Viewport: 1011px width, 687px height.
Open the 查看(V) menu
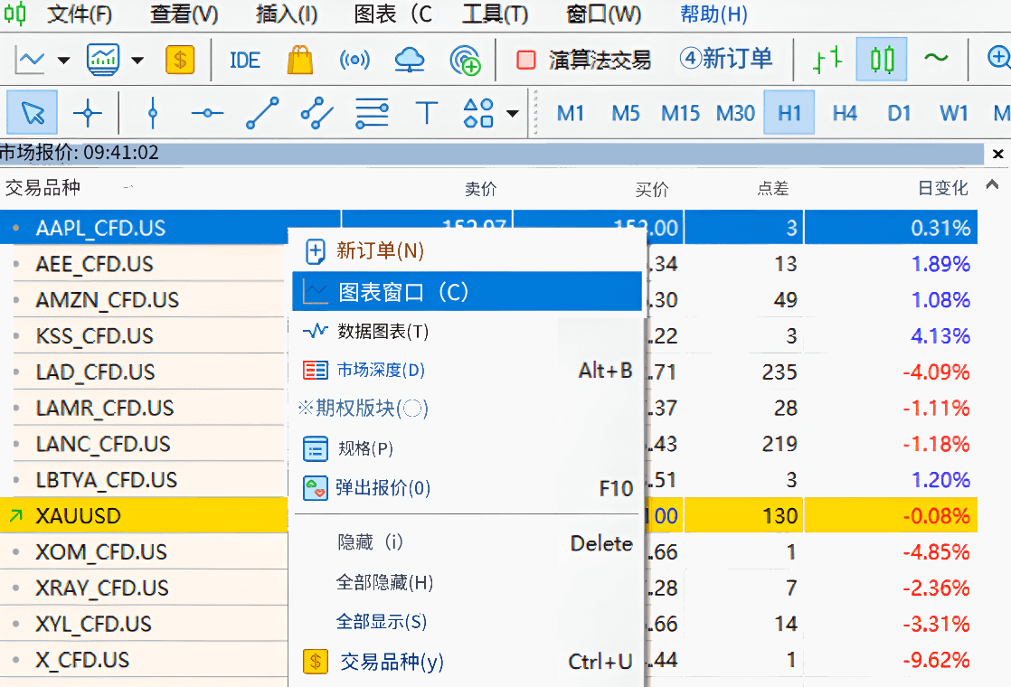[184, 14]
